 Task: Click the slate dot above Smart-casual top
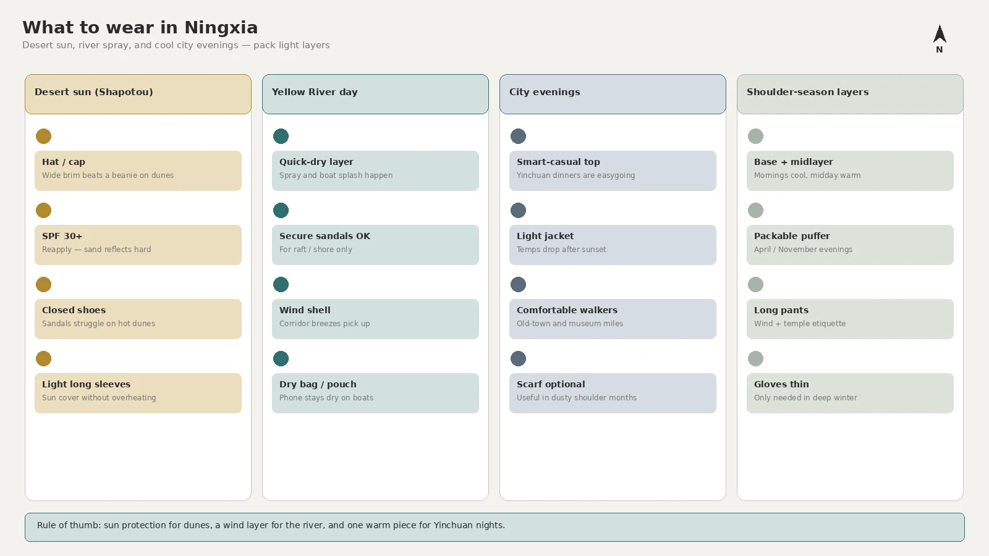518,136
